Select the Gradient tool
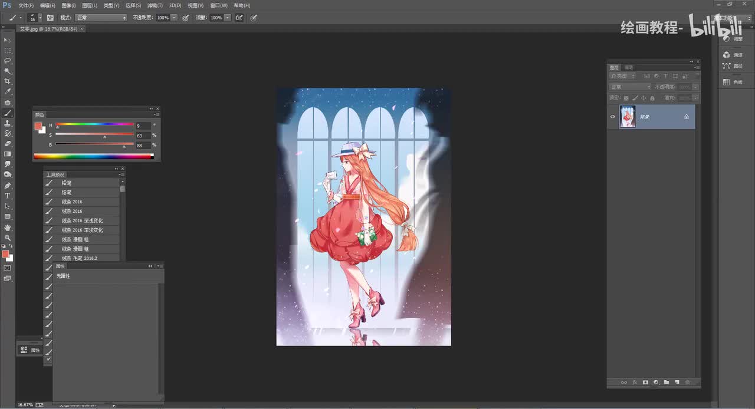This screenshot has width=755, height=409. point(8,154)
